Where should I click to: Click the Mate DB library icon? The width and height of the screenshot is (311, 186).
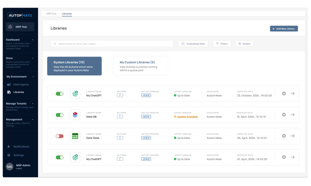point(75,115)
